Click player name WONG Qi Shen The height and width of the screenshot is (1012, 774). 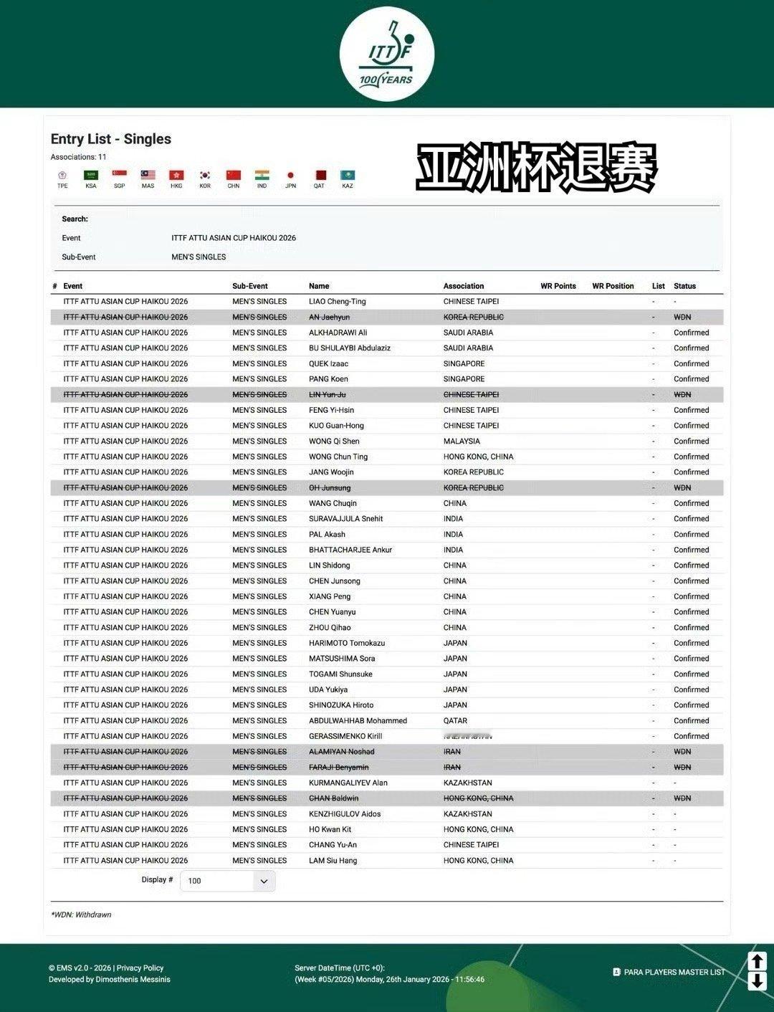[335, 441]
